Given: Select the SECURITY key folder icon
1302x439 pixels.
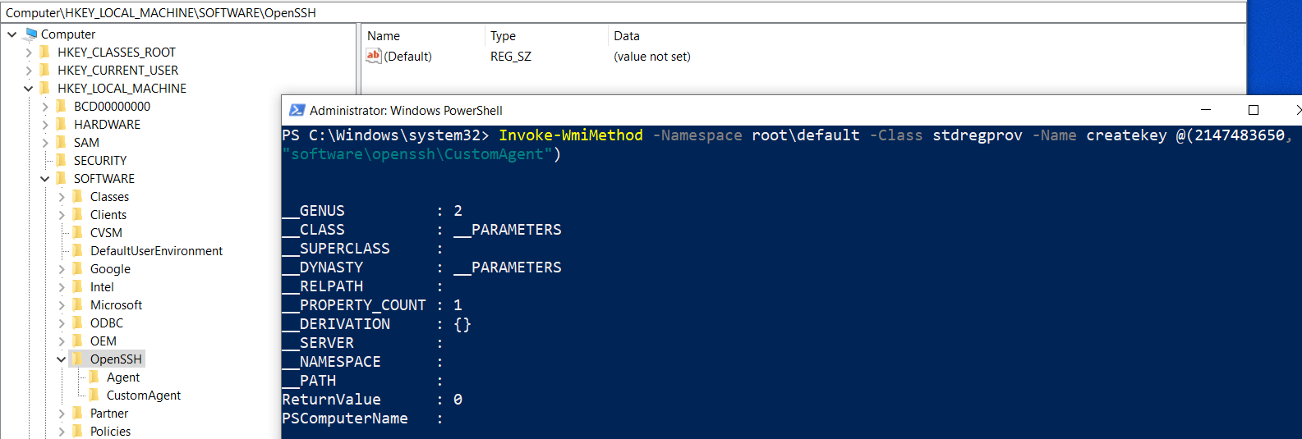Looking at the screenshot, I should click(x=61, y=160).
